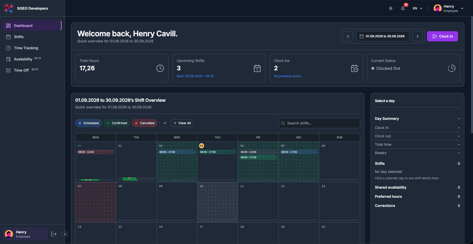Click the Current Status history icon
Screen dimensions: 473x244
452,68
